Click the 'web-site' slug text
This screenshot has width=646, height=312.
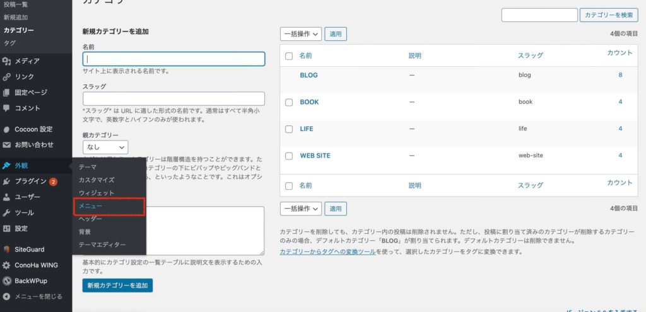(531, 155)
